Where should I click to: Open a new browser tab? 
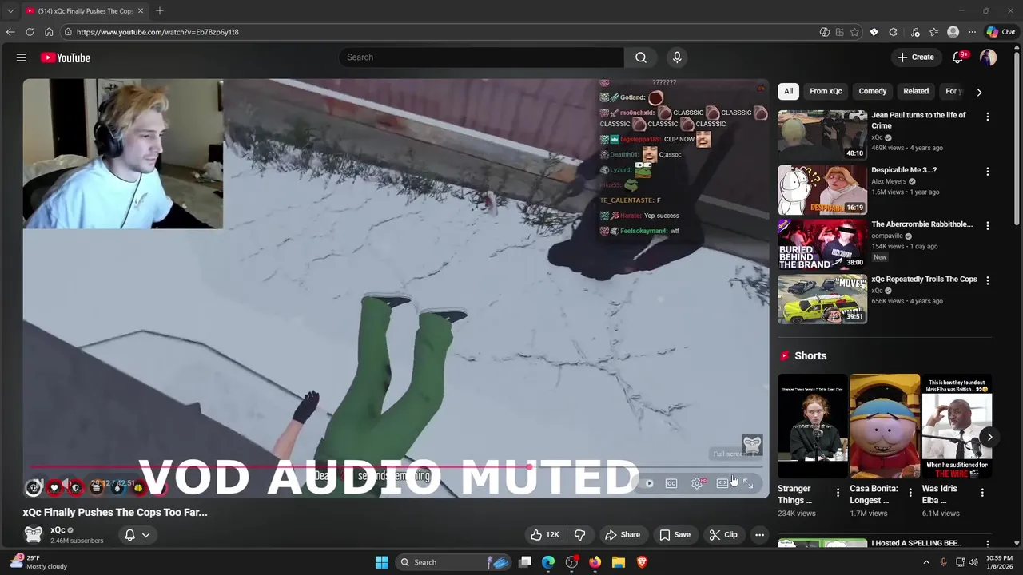pyautogui.click(x=160, y=10)
